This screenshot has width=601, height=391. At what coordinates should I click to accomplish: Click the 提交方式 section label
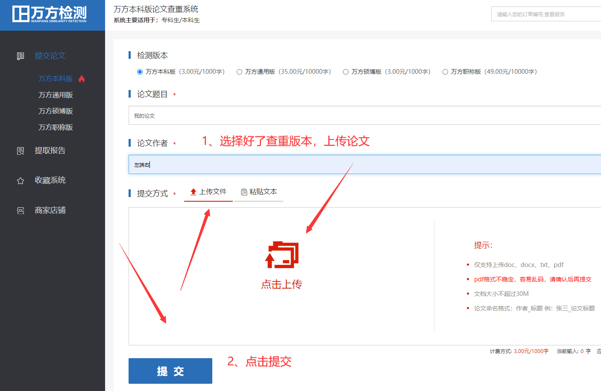152,194
